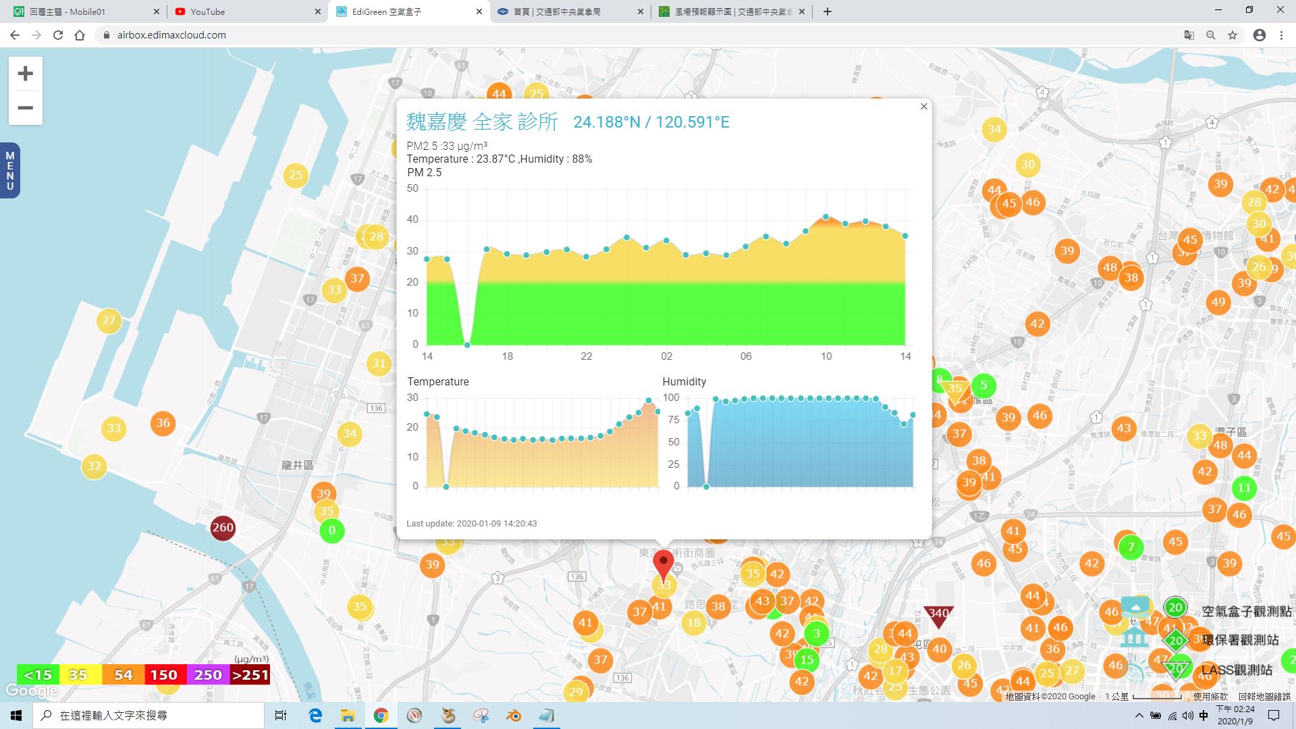The image size is (1296, 729).
Task: Click the popup title 魏嘉慶 全家 診所
Action: point(482,122)
